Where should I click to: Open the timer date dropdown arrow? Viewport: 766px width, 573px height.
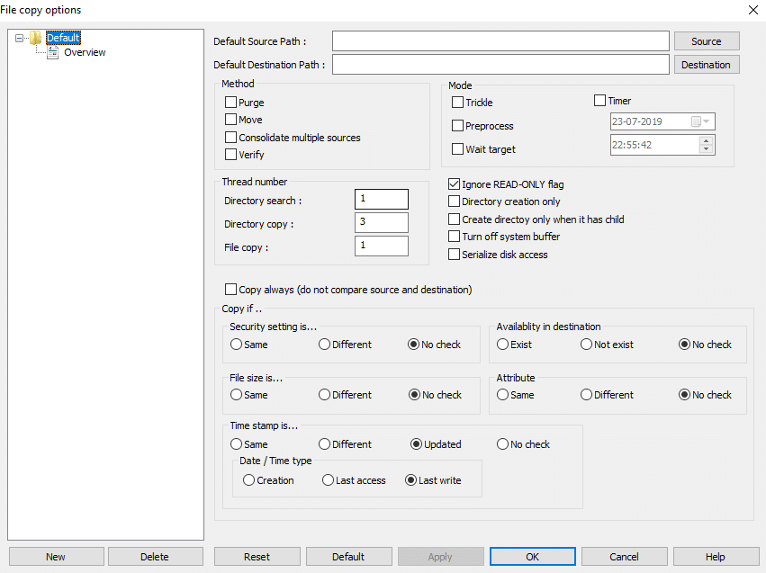pyautogui.click(x=707, y=121)
